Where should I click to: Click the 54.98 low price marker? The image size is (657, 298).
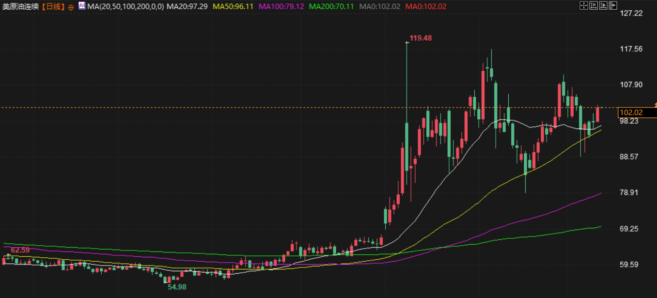coord(177,287)
